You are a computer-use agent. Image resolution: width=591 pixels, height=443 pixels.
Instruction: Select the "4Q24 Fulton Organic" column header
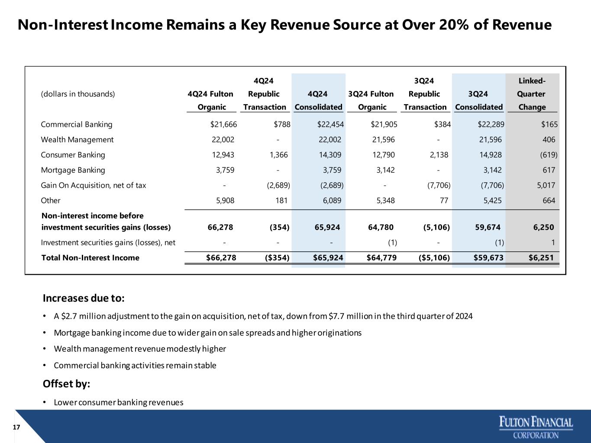pos(212,100)
